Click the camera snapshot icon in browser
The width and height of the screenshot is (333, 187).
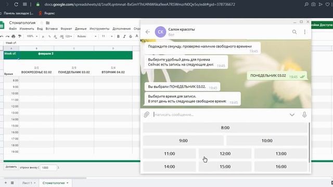313,4
